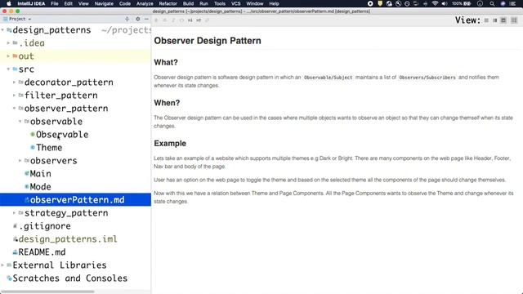Click the Strikethrough formatting toolbar icon
The image size is (523, 294).
pyautogui.click(x=165, y=20)
